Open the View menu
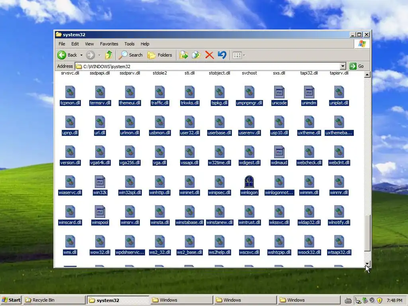This screenshot has width=408, height=306. (x=89, y=44)
